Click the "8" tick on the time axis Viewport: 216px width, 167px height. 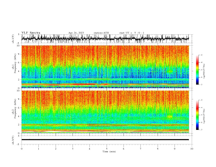pyautogui.click(x=158, y=149)
